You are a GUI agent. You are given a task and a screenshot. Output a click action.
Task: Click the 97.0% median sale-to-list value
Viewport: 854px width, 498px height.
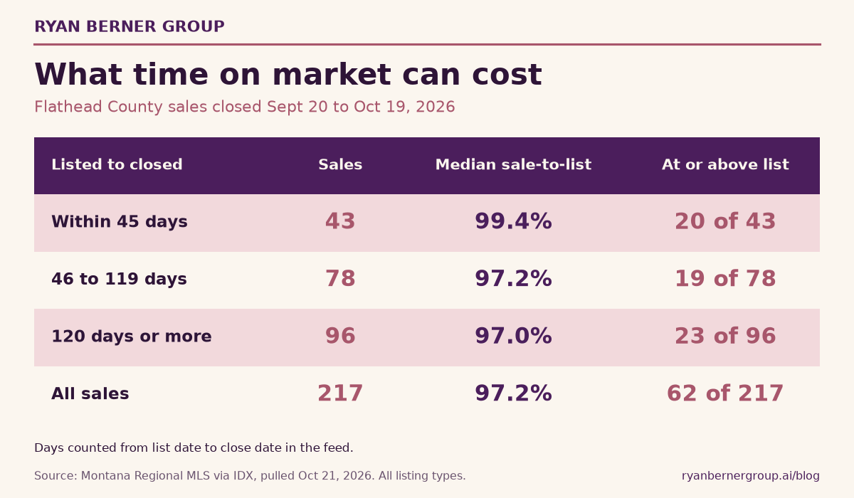(513, 337)
